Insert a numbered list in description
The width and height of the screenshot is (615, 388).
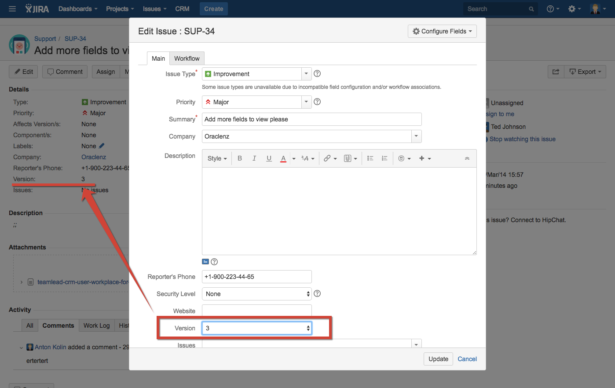384,158
